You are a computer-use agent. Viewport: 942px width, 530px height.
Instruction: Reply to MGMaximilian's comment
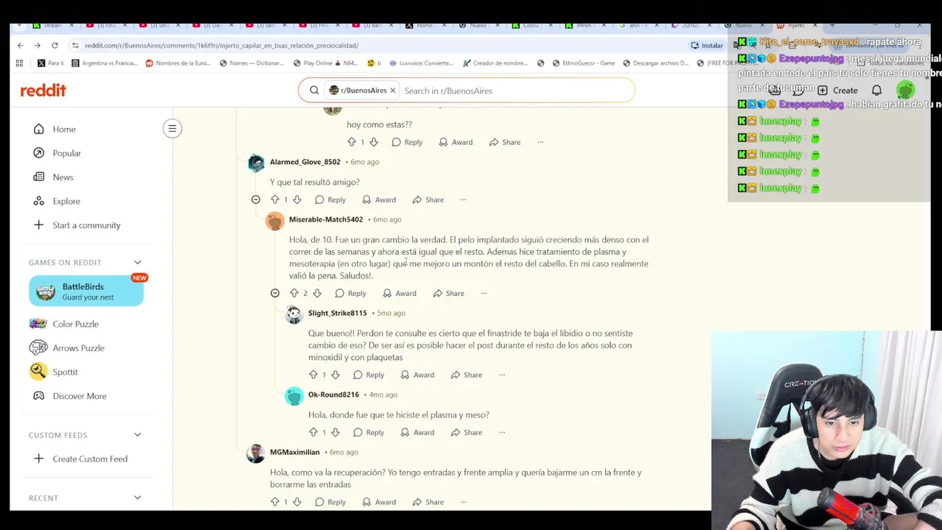tap(330, 502)
